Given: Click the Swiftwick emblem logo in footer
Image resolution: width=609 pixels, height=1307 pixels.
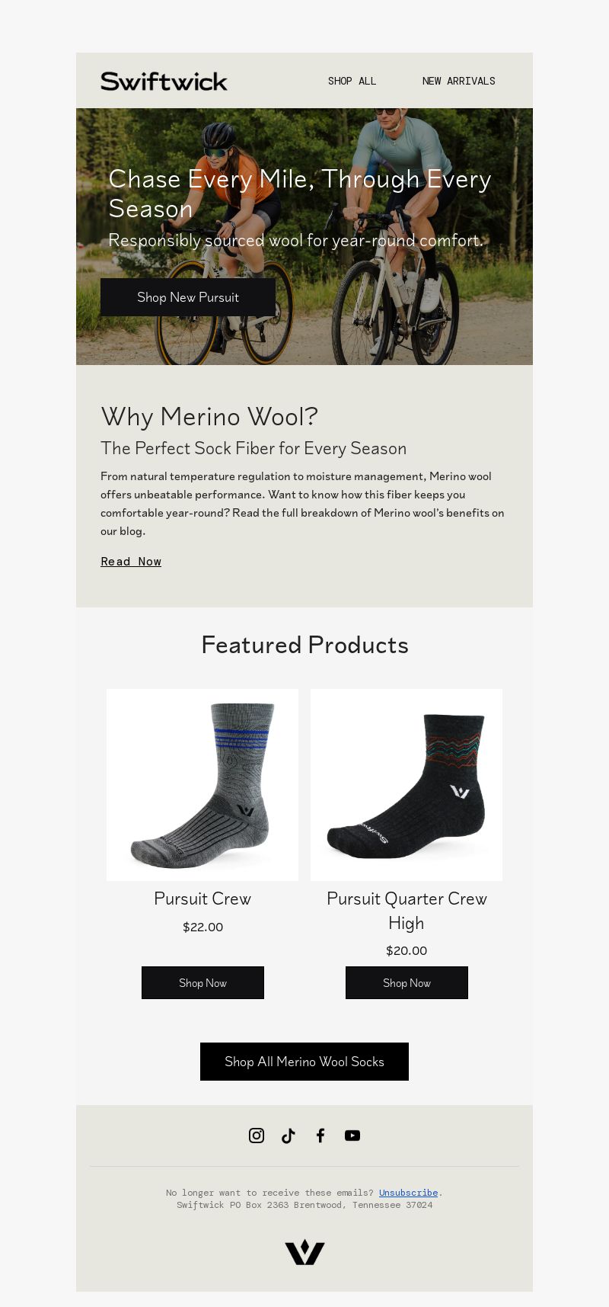Looking at the screenshot, I should point(304,1252).
